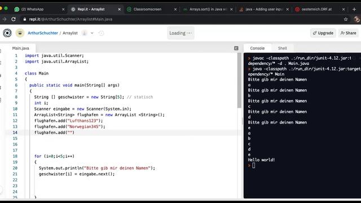Open a new browser tab
This screenshot has height=203, width=361.
354,9
